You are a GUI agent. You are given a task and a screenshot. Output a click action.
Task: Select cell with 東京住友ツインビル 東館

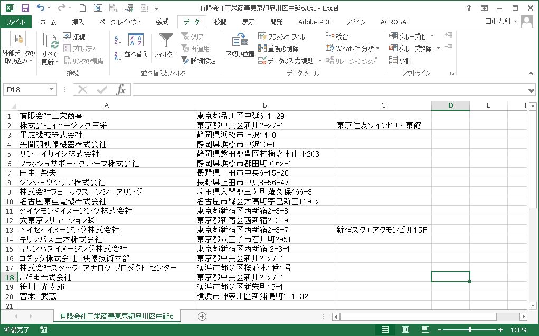tap(383, 125)
